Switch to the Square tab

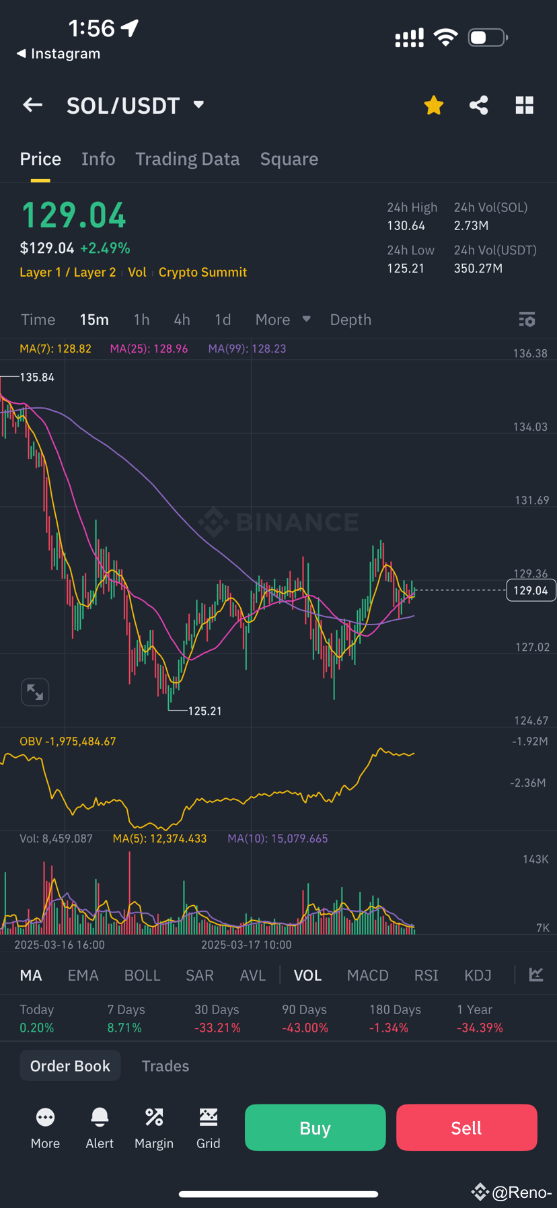(x=289, y=159)
